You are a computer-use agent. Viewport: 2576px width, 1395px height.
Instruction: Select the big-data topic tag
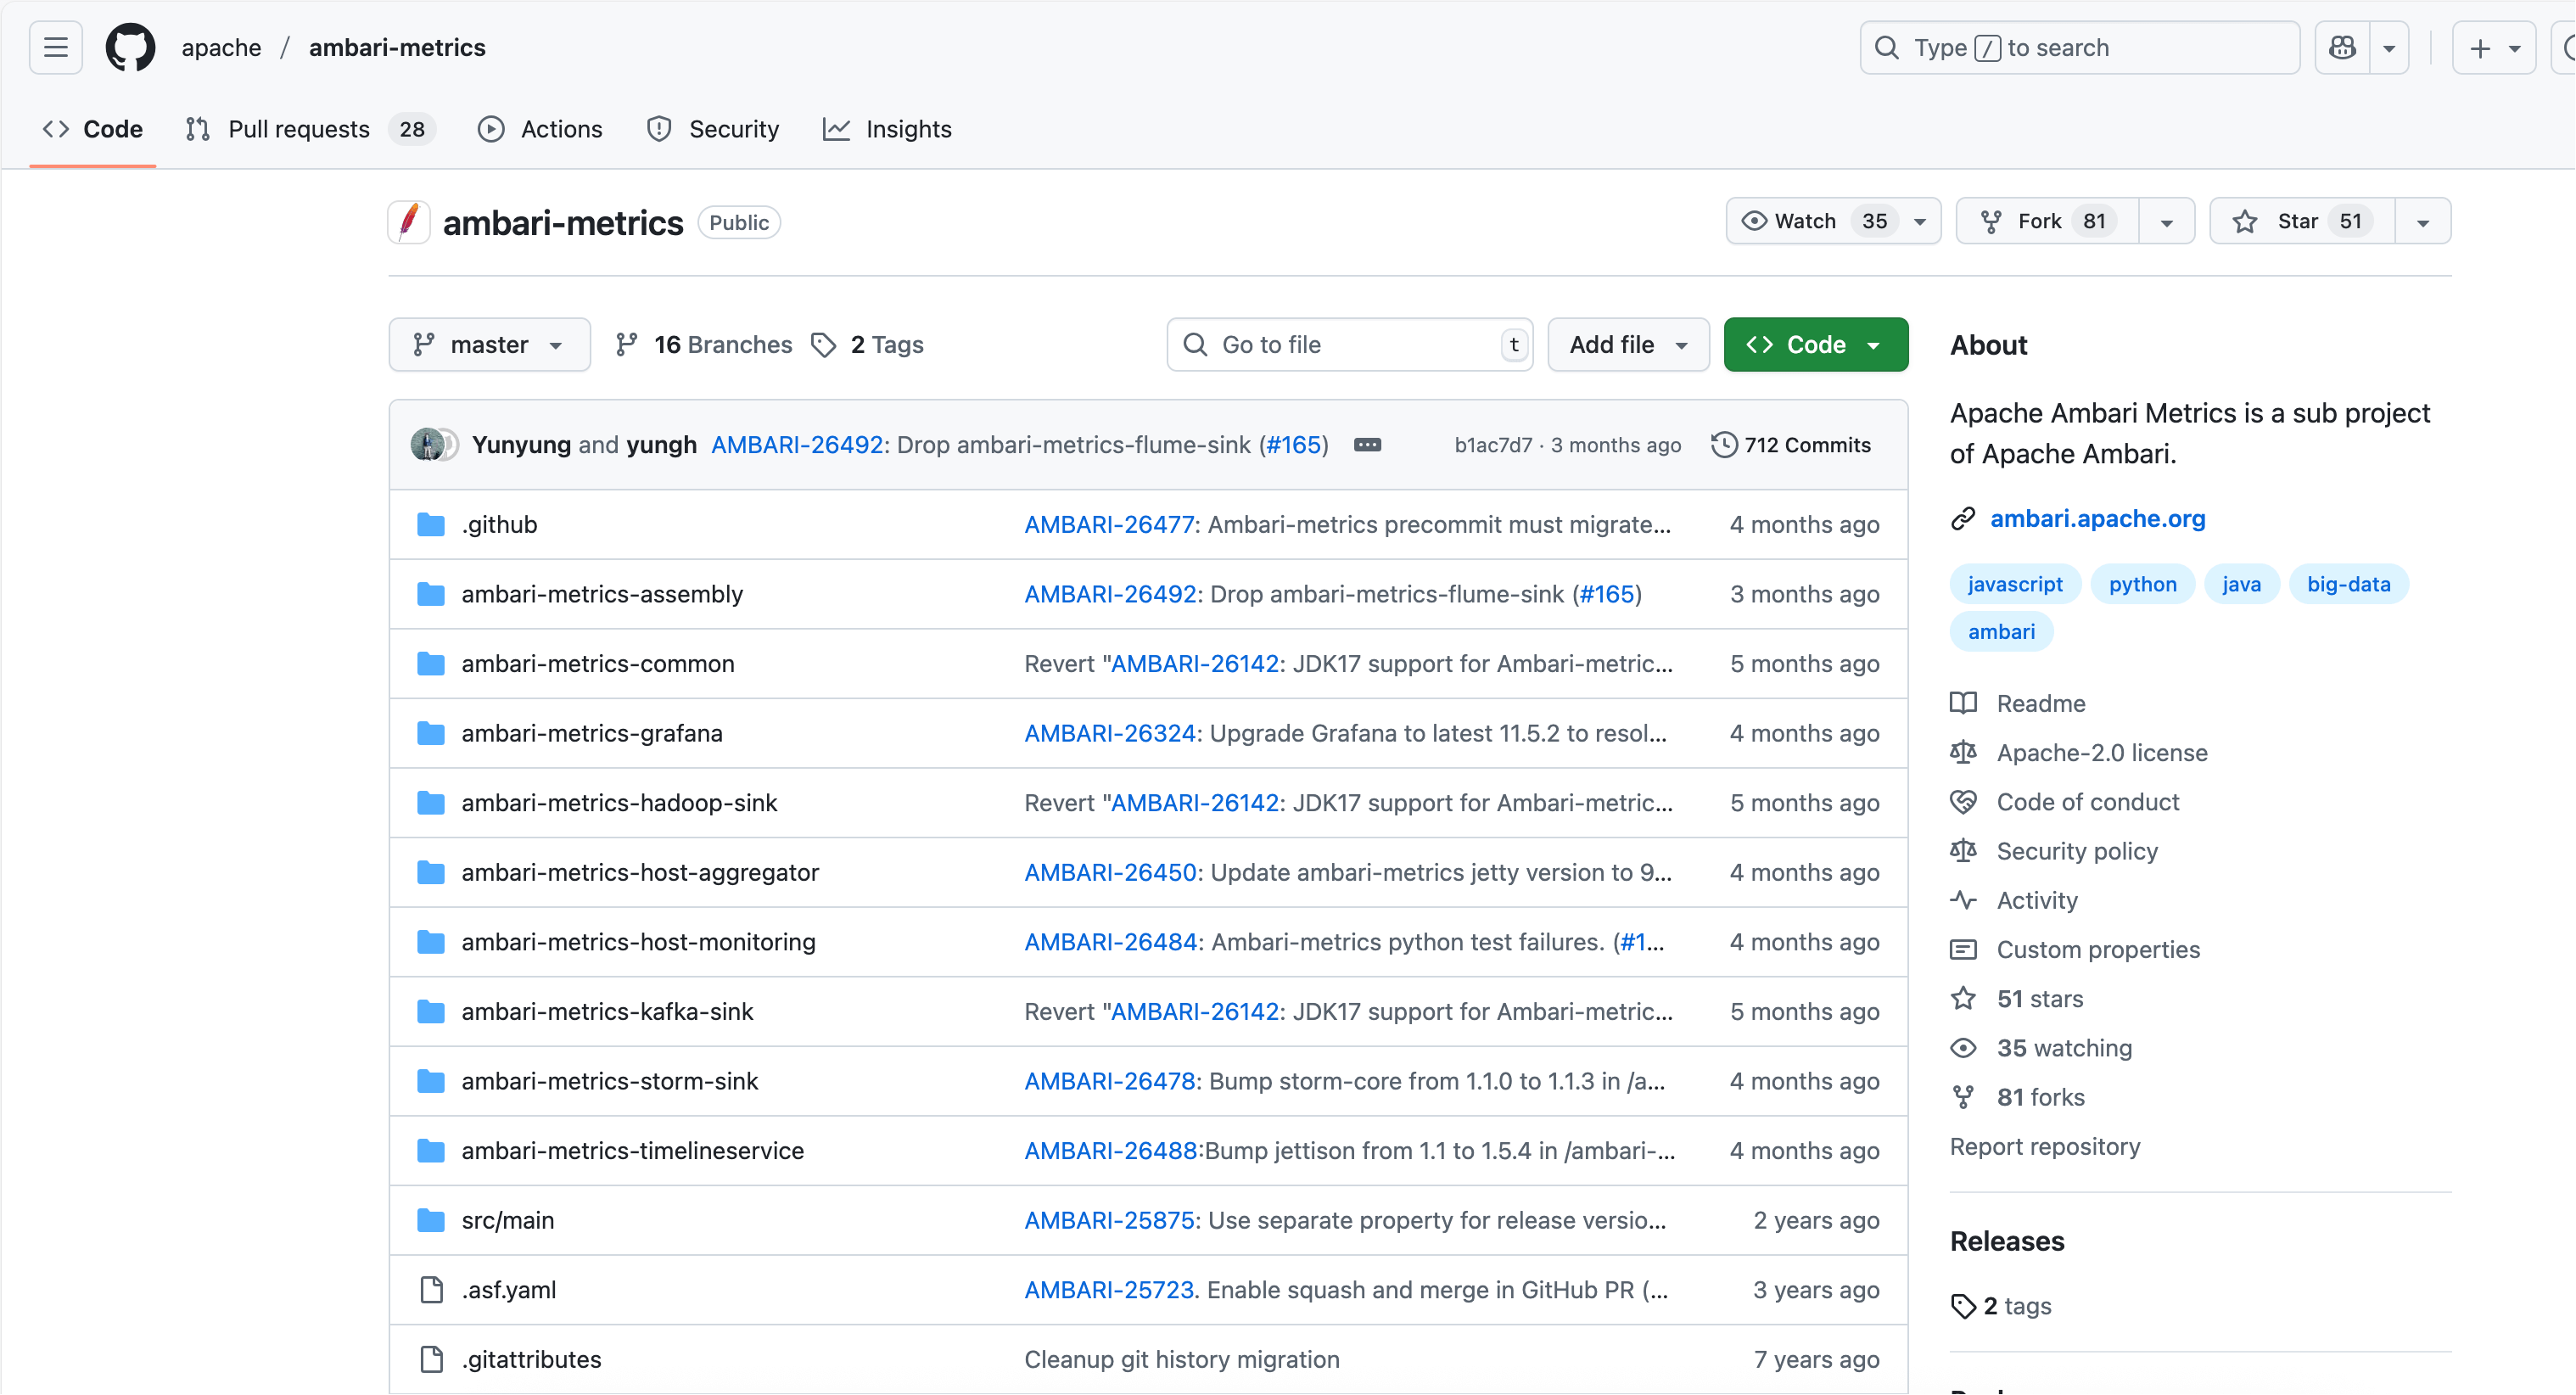pos(2348,584)
